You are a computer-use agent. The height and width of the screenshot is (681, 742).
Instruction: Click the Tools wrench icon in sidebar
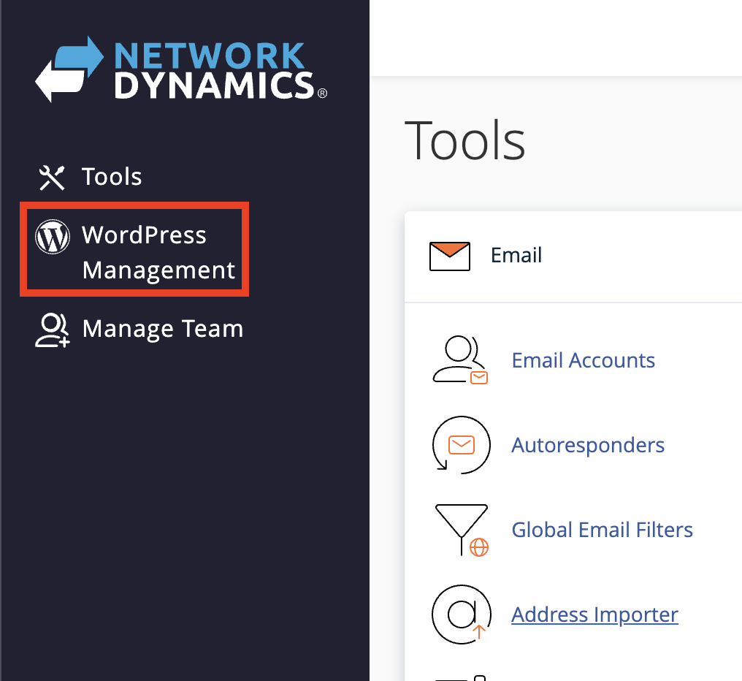pos(52,178)
